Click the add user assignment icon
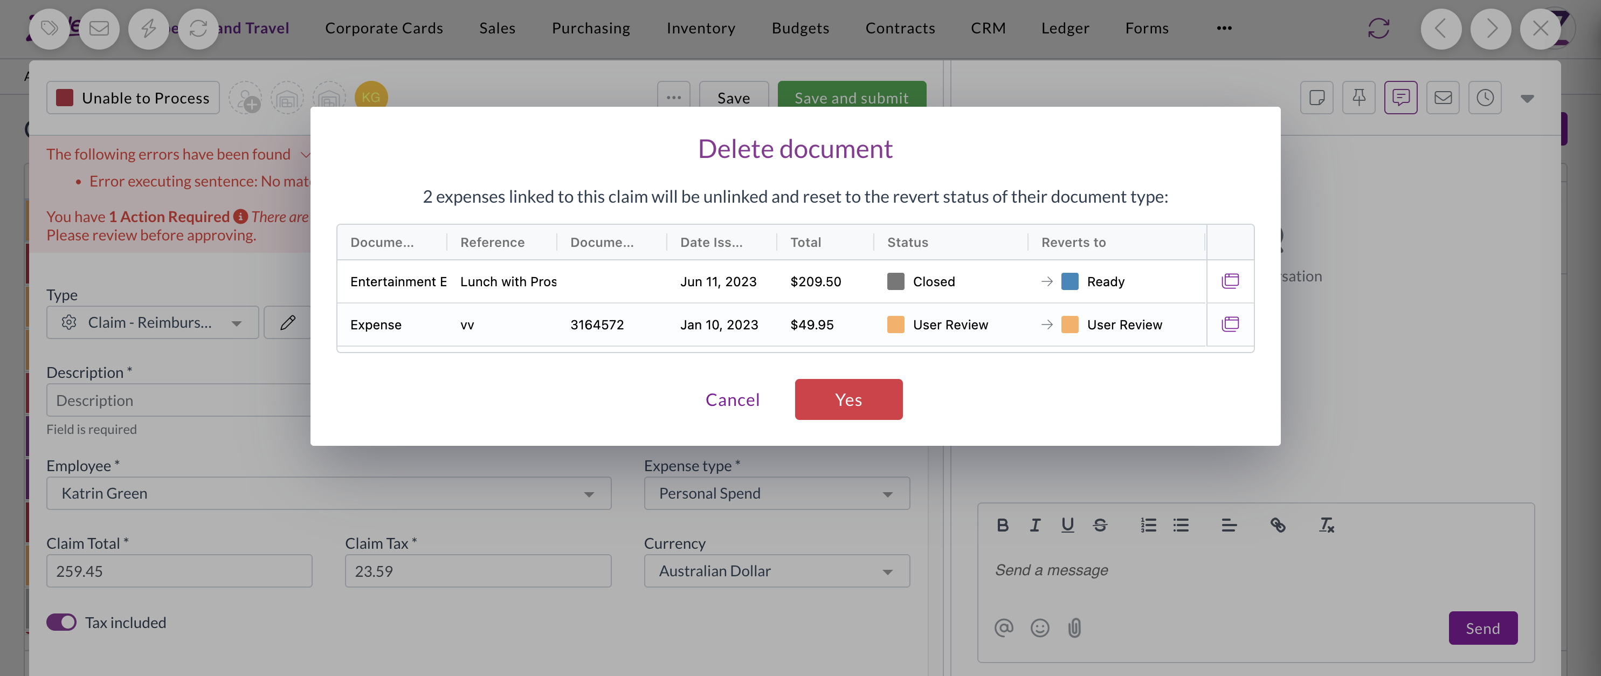 click(x=245, y=98)
